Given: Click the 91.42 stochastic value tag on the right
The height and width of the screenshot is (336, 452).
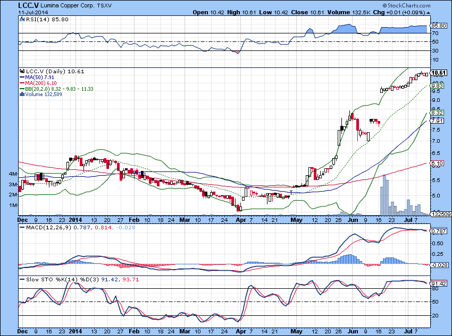Looking at the screenshot, I should point(439,283).
